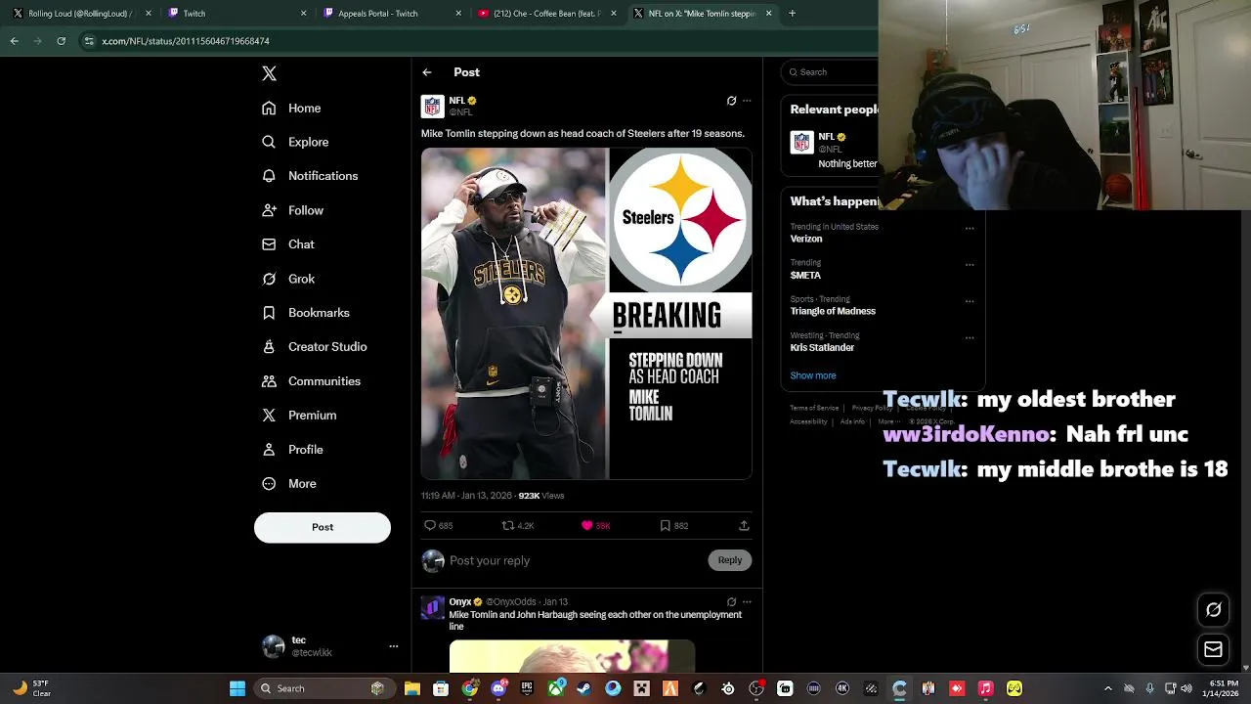Open Grok from the sidebar
Viewport: 1251px width, 704px height.
pos(288,279)
